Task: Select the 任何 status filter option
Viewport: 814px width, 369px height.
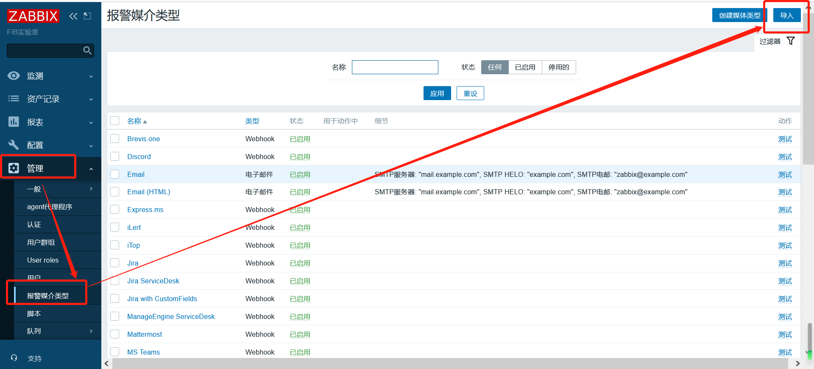Action: click(x=495, y=67)
